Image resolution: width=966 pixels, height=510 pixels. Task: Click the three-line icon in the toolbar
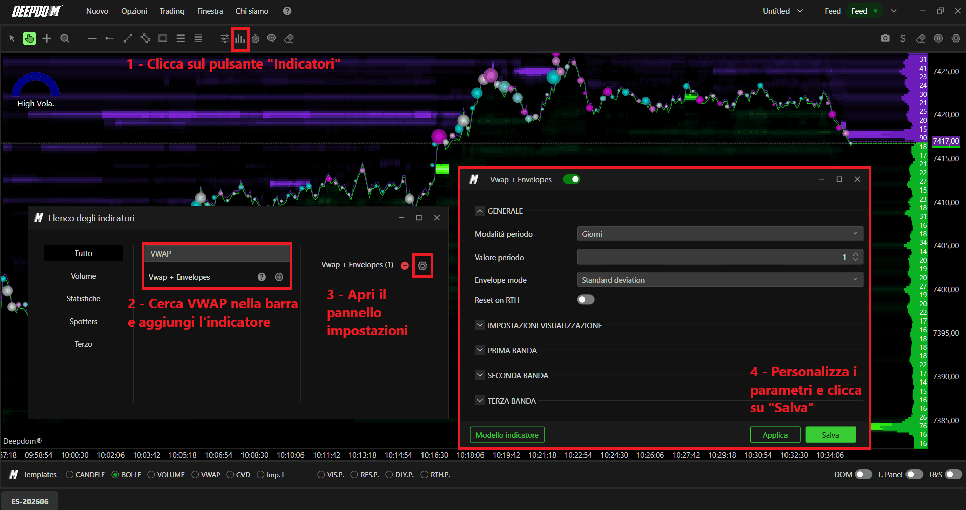[x=180, y=38]
